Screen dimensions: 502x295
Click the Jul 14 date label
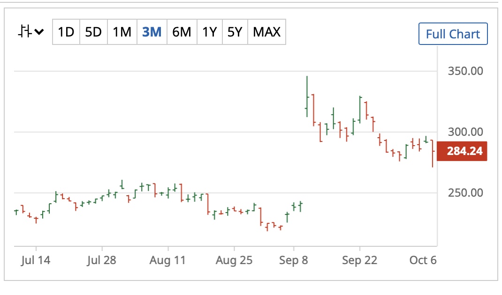point(36,260)
